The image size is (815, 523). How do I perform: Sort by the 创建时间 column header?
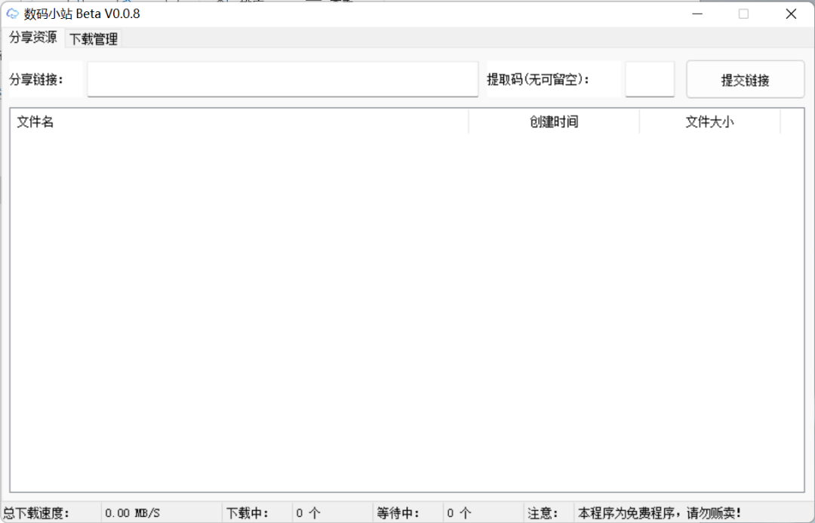pos(554,122)
